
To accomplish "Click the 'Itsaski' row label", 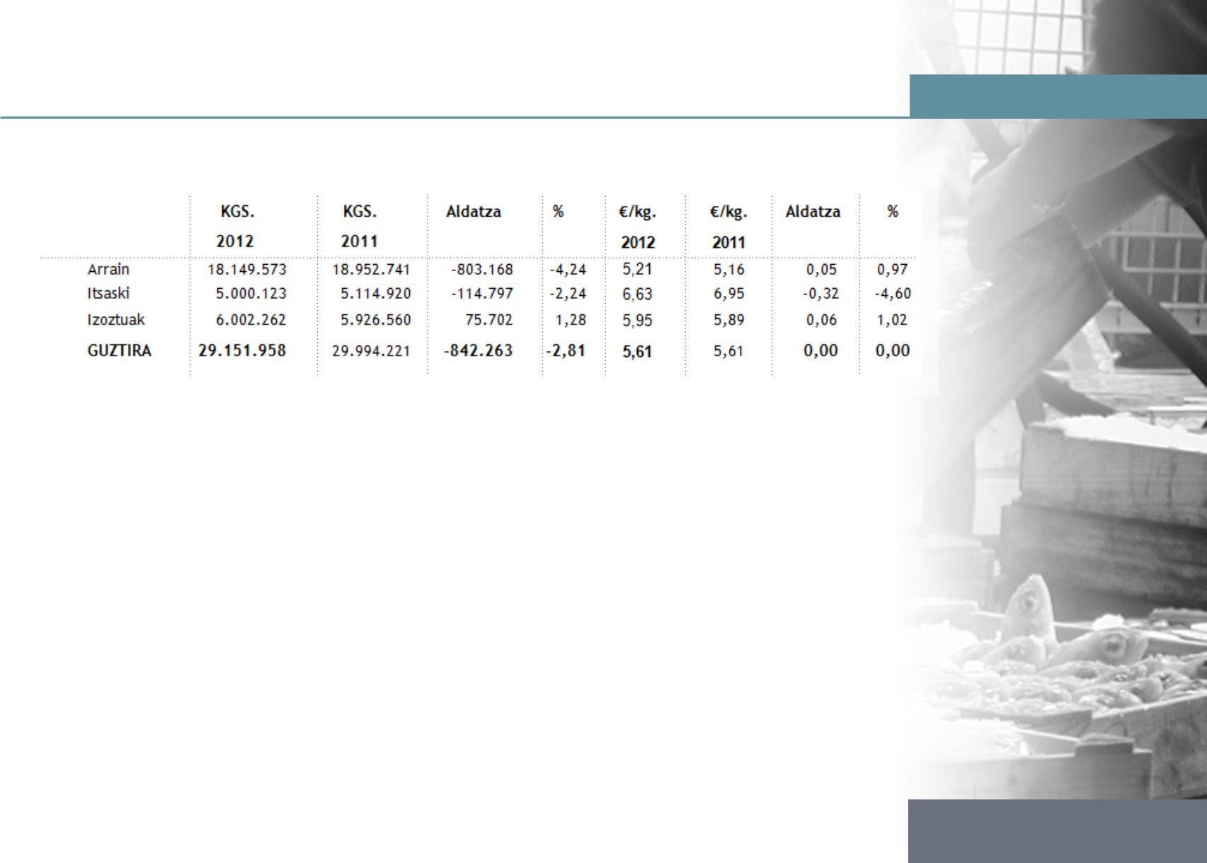I will 108,293.
